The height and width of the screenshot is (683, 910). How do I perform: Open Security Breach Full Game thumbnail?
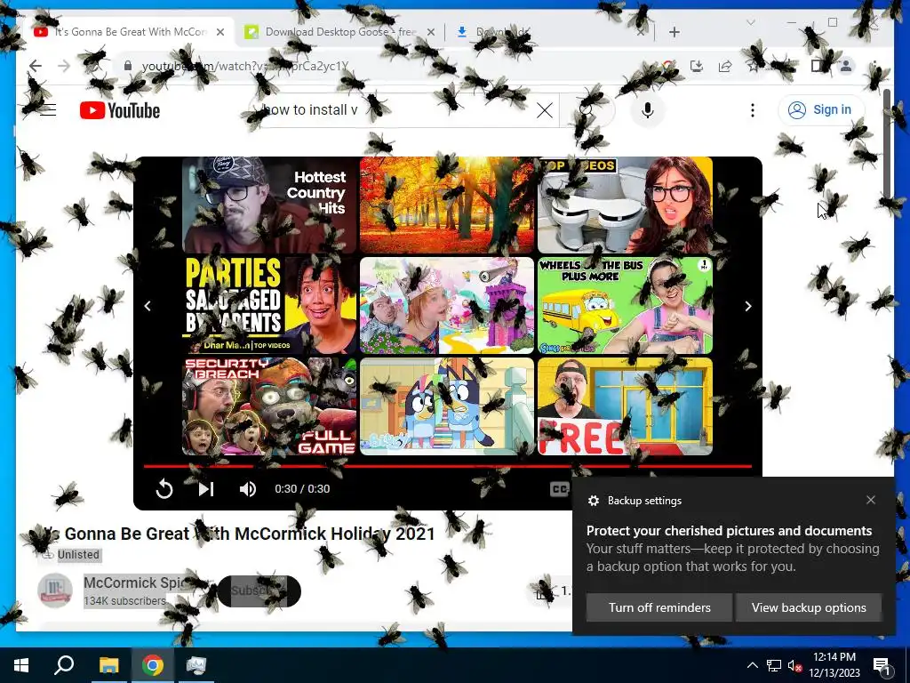[x=269, y=406]
